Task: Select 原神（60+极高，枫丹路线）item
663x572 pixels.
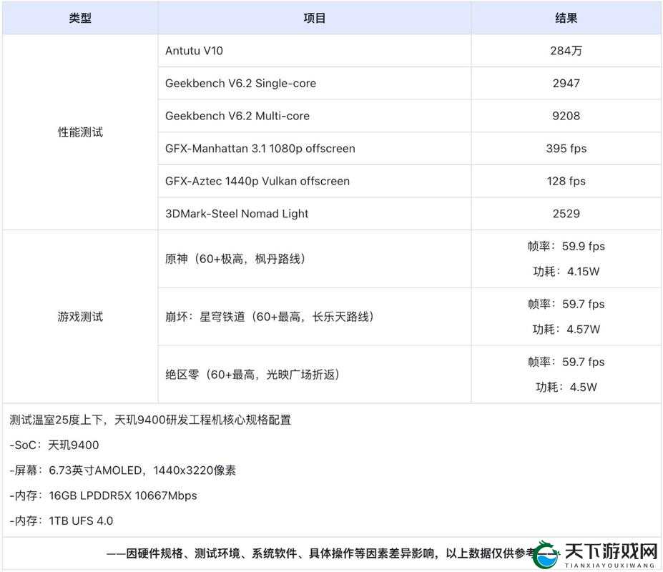Action: coord(235,259)
